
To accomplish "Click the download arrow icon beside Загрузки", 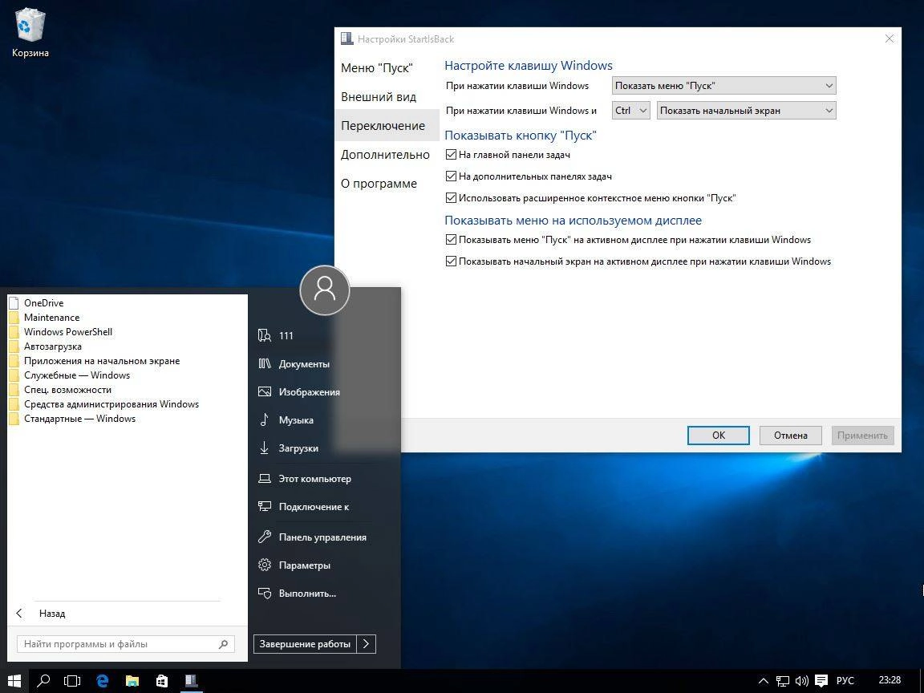I will (265, 448).
